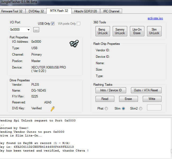Switch to the DVDKey 32 tab

[x=36, y=11]
